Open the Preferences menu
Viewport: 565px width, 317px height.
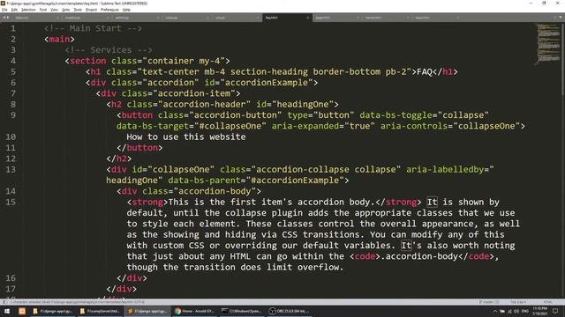point(109,10)
